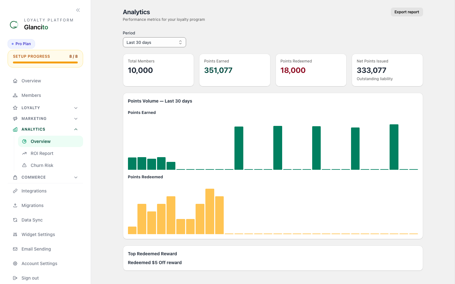The height and width of the screenshot is (284, 455).
Task: Open the Setup Progress 8/8 card
Action: tap(45, 59)
